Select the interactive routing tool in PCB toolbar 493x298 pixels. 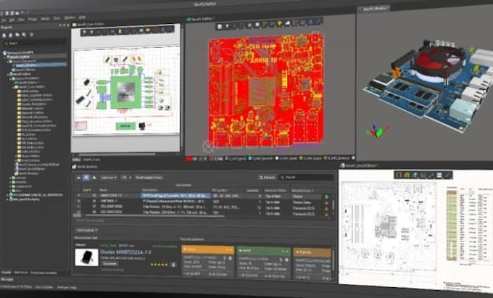(265, 24)
